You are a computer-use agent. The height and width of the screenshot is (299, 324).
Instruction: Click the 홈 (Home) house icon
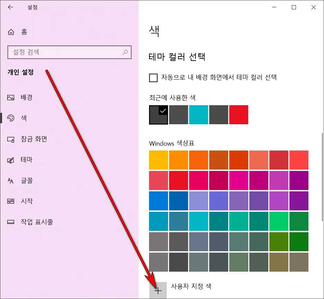coord(11,32)
